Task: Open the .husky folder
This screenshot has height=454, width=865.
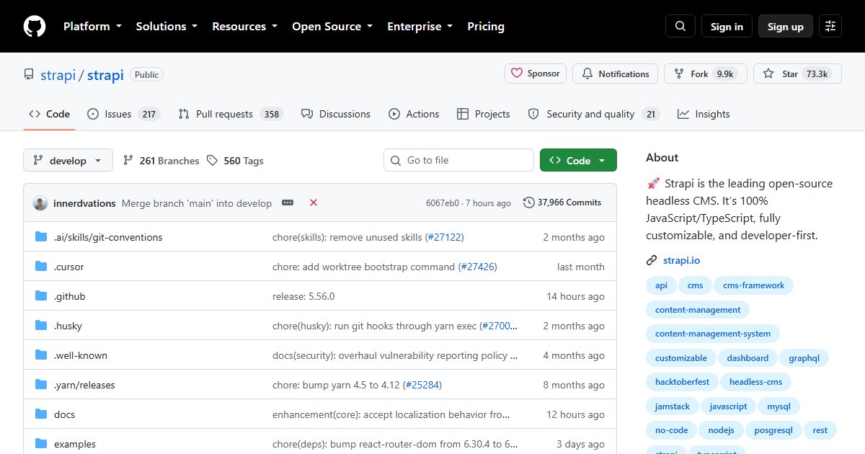Action: coord(68,326)
